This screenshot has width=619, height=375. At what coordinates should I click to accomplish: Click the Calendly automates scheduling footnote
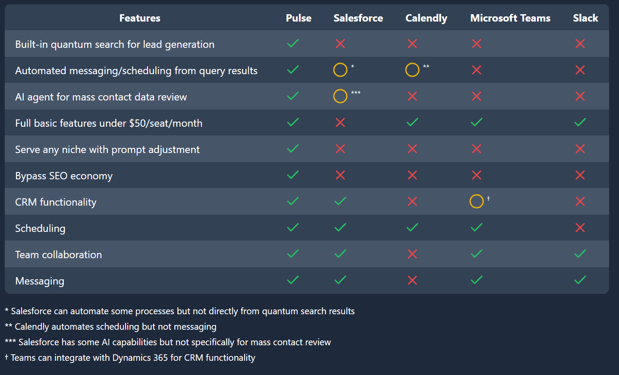pos(110,327)
